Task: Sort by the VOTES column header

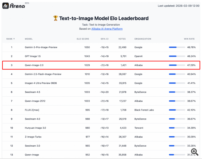Action: click(x=122, y=39)
